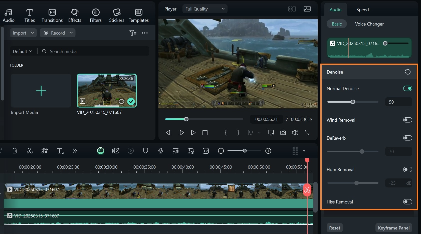Open the Stickers panel
Image resolution: width=421 pixels, height=234 pixels.
click(x=117, y=15)
